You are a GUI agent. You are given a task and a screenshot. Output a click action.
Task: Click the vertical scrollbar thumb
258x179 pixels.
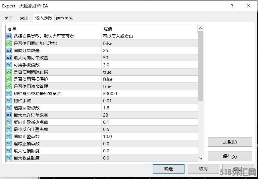click(201, 66)
